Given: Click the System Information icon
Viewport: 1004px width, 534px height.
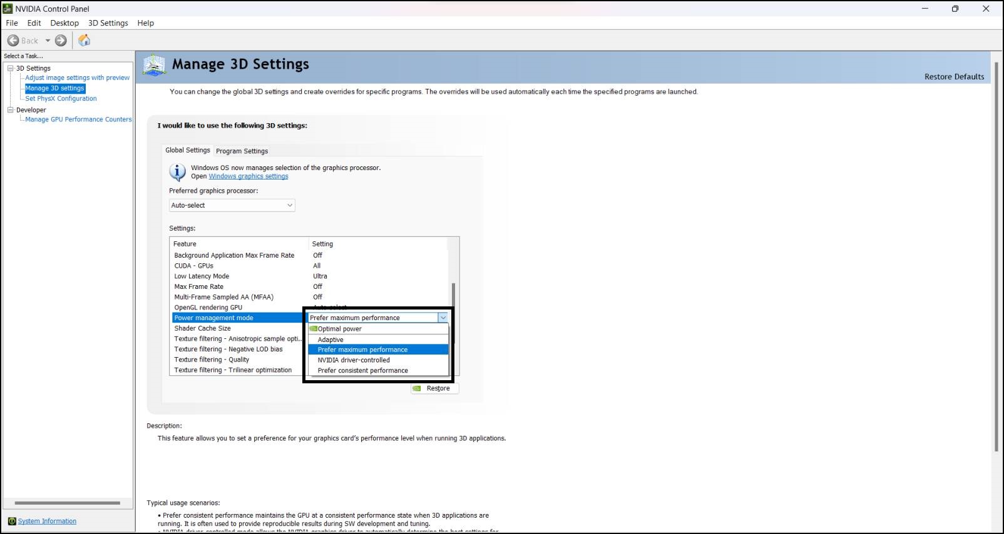Looking at the screenshot, I should point(12,521).
